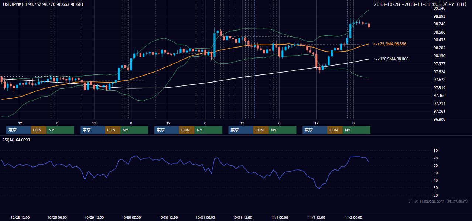Click price axis value 98.130

click(440, 56)
